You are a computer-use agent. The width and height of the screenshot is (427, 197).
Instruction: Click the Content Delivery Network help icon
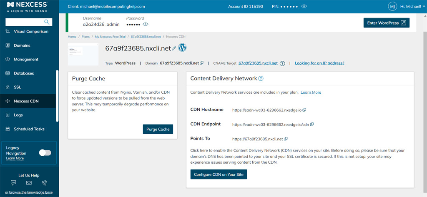point(261,79)
